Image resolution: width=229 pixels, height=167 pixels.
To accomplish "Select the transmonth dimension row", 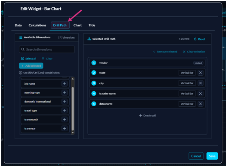I will 45,120.
